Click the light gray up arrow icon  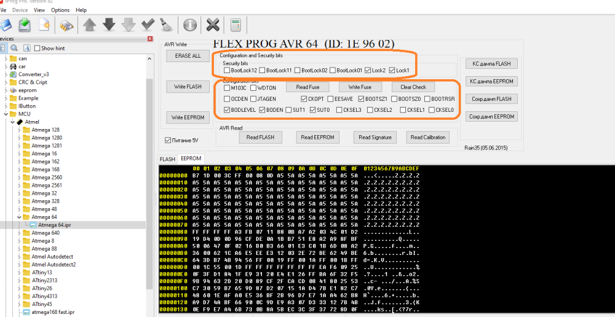(89, 25)
